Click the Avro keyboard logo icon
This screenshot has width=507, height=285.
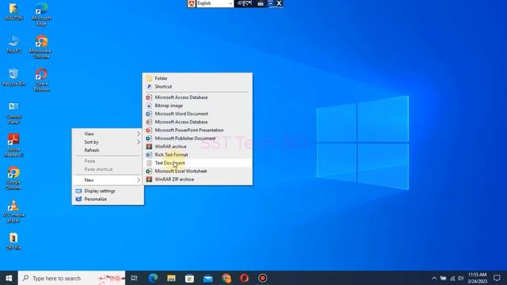192,3
